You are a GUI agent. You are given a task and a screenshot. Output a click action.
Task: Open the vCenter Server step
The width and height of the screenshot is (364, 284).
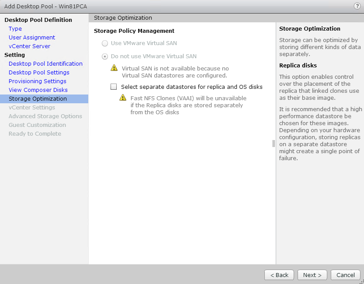[x=29, y=46]
